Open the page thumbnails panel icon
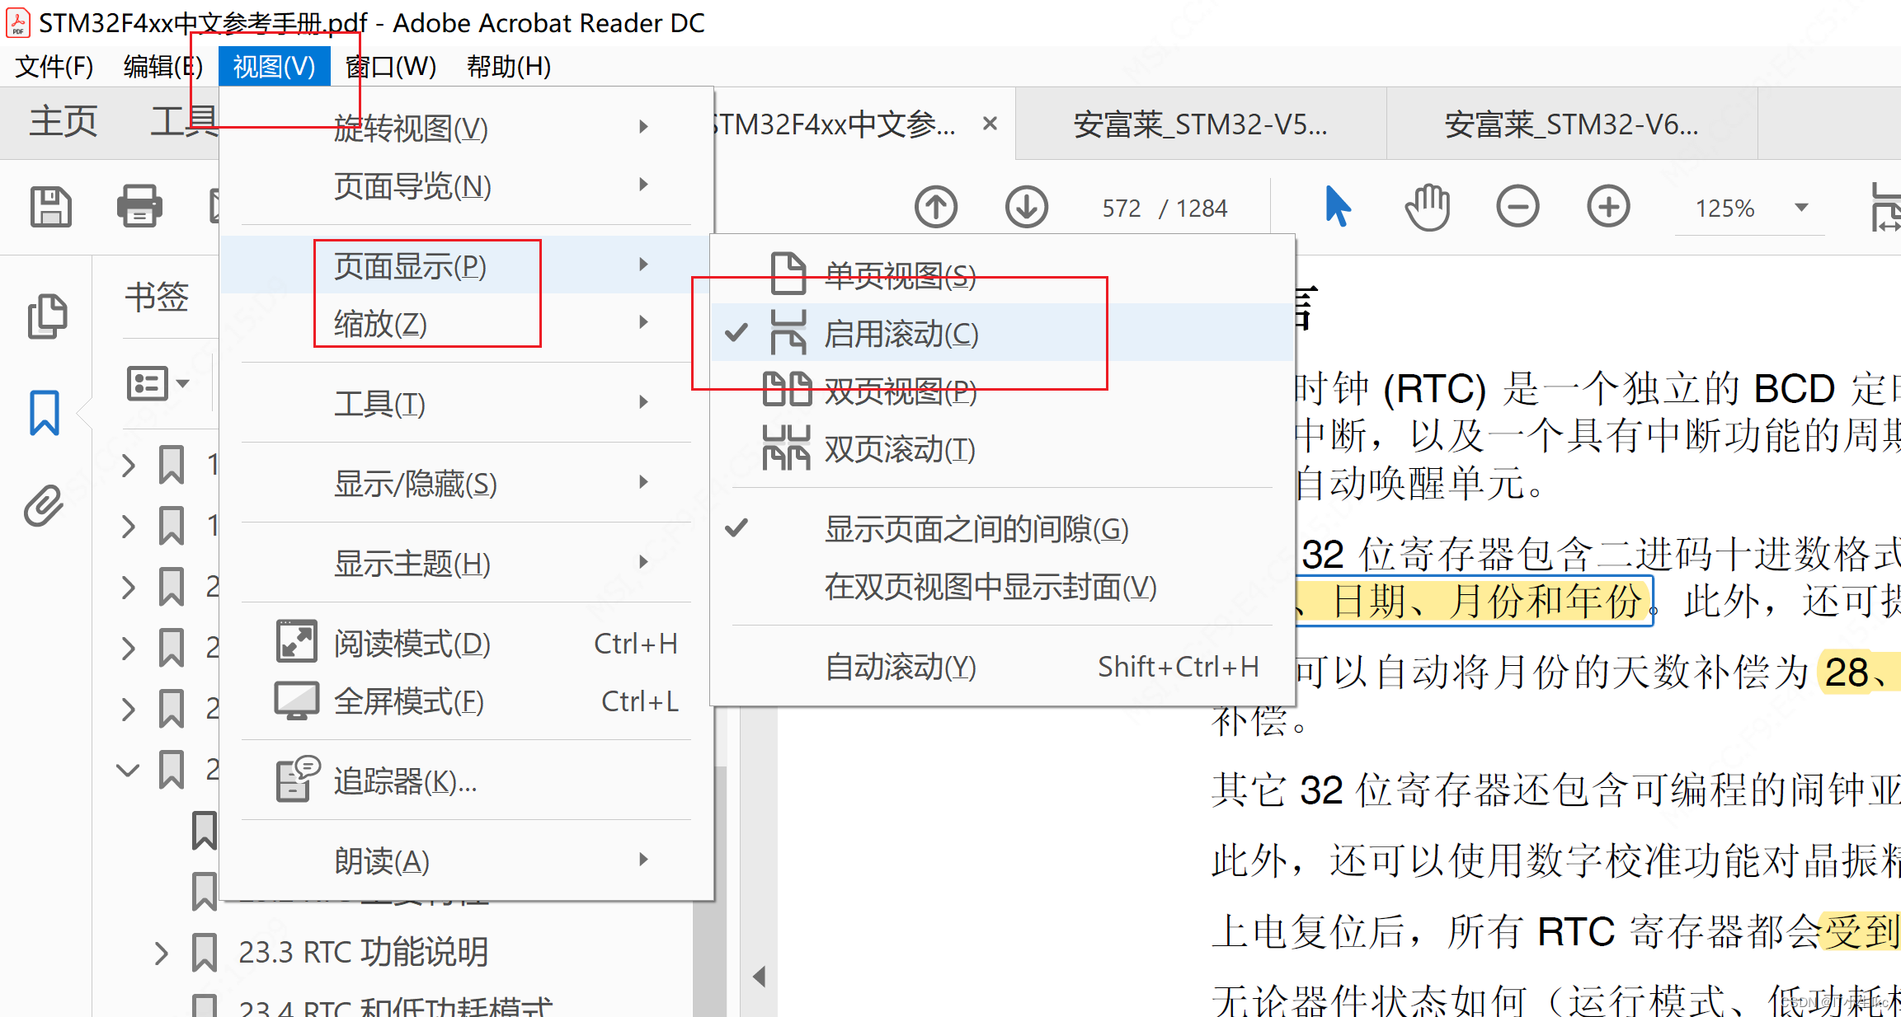This screenshot has width=1901, height=1017. [x=47, y=316]
